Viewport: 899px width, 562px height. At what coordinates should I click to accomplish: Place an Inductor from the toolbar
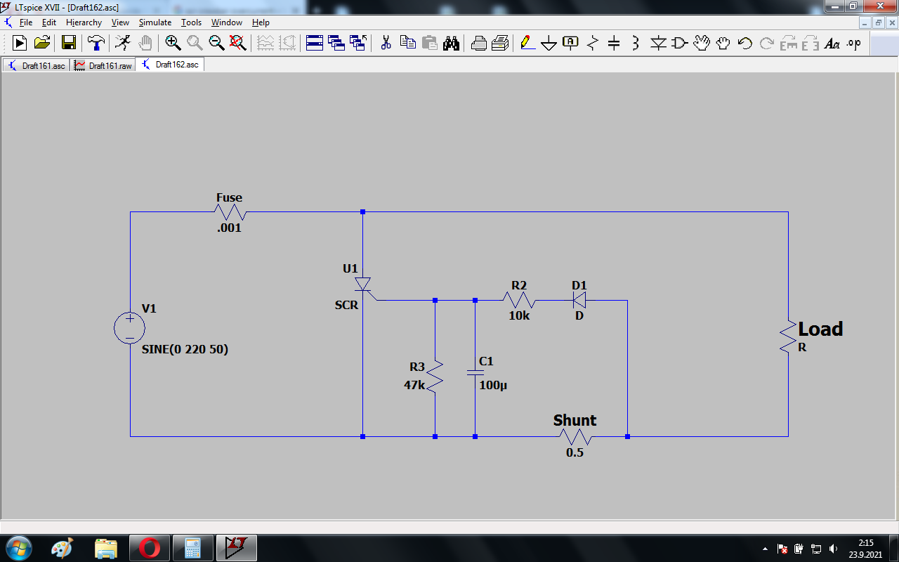pos(636,43)
